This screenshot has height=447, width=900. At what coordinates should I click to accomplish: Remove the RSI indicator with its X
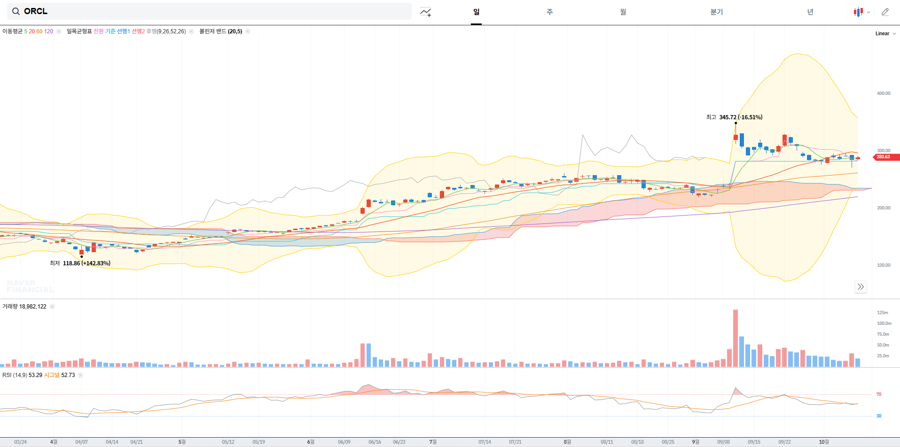coord(80,375)
